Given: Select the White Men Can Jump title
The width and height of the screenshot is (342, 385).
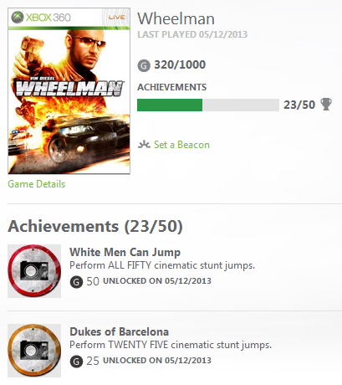Looking at the screenshot, I should tap(125, 252).
